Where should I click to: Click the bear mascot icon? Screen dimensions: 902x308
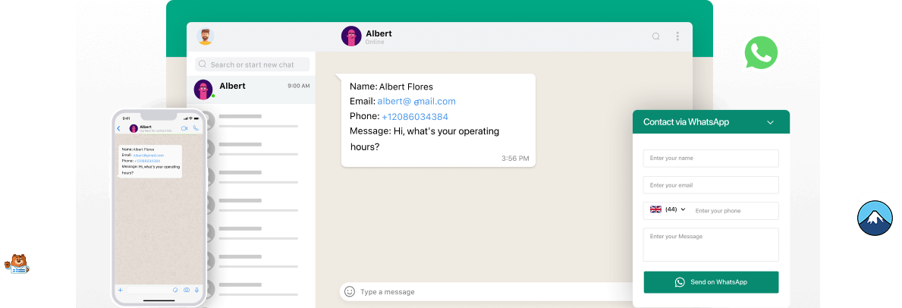pyautogui.click(x=17, y=264)
